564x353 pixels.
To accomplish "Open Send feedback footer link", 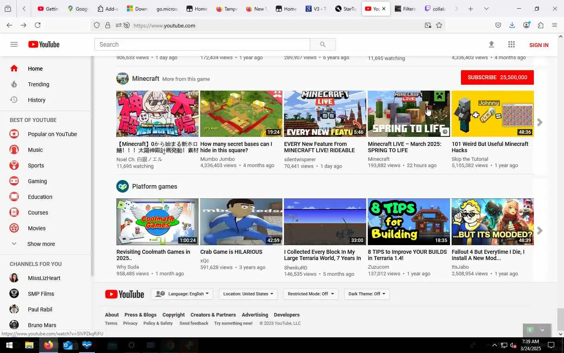I will (194, 323).
